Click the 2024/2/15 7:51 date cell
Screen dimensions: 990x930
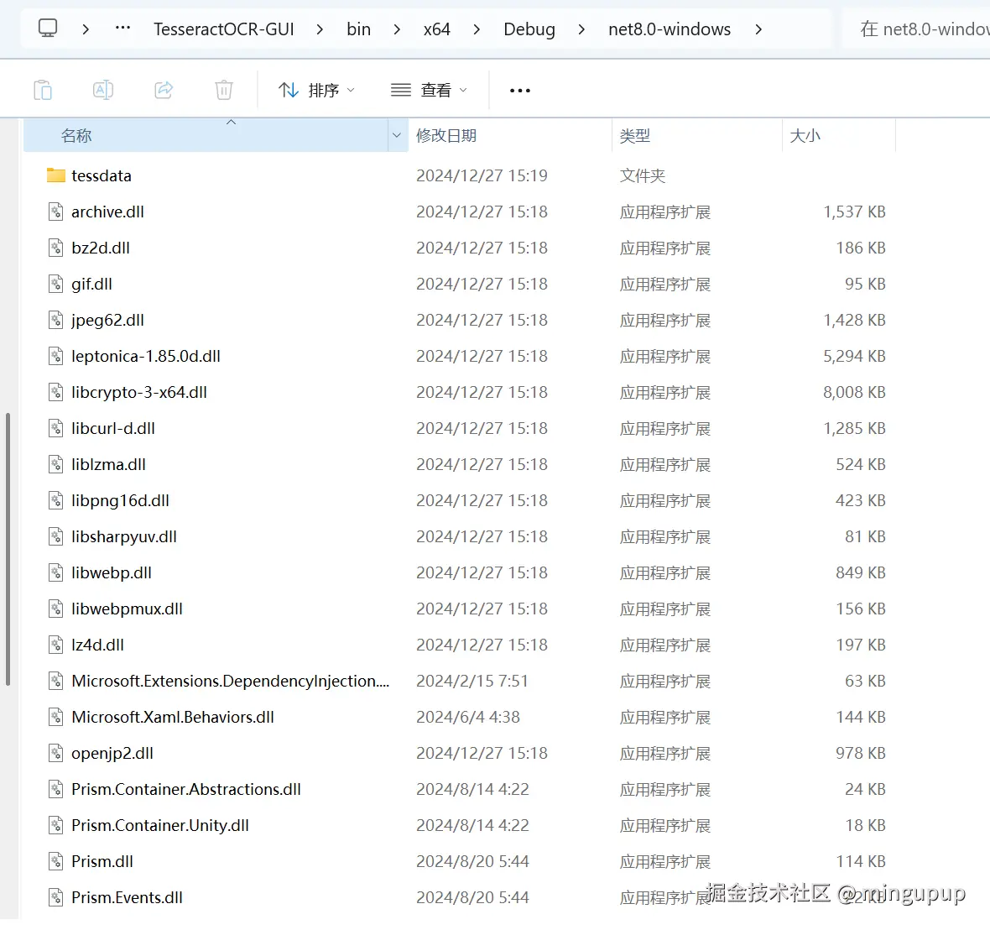point(472,681)
